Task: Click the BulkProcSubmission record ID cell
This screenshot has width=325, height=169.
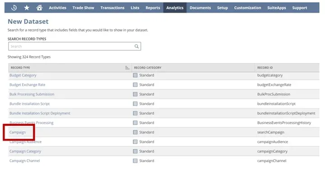Action: tap(274, 94)
